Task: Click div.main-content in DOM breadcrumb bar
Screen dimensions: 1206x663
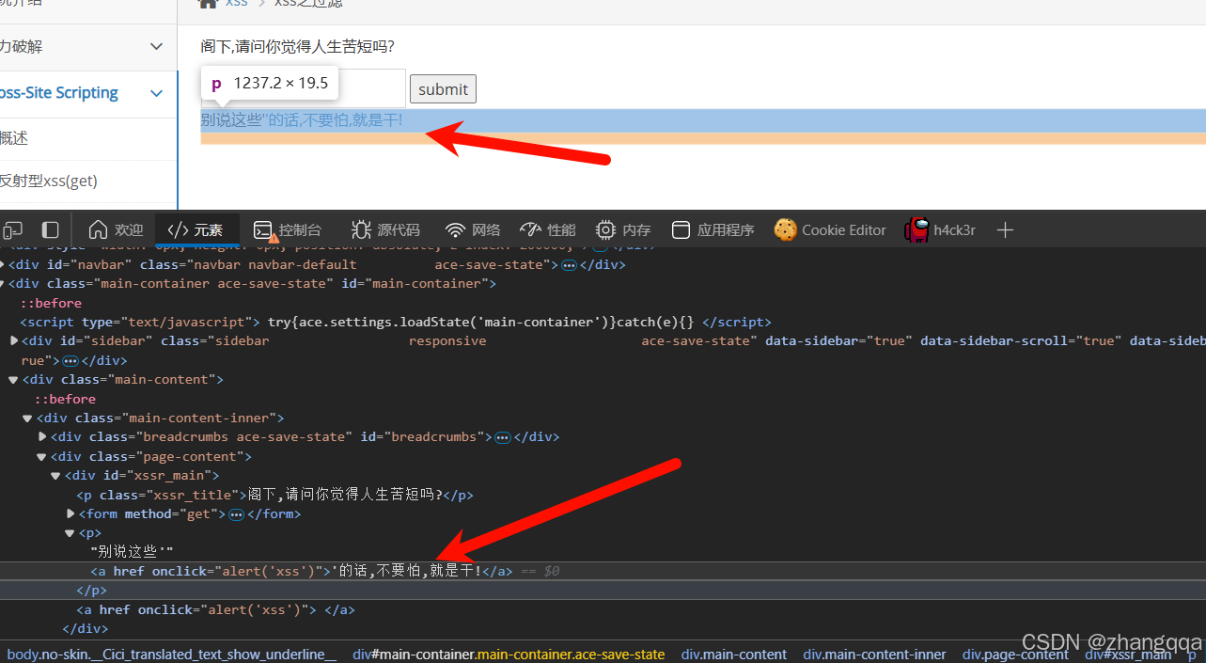Action: pos(734,654)
